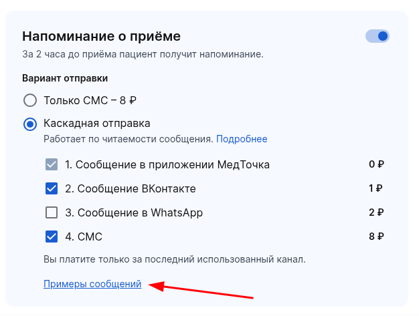
Task: Uncheck the "4. СМС" checkbox
Action: click(x=52, y=236)
